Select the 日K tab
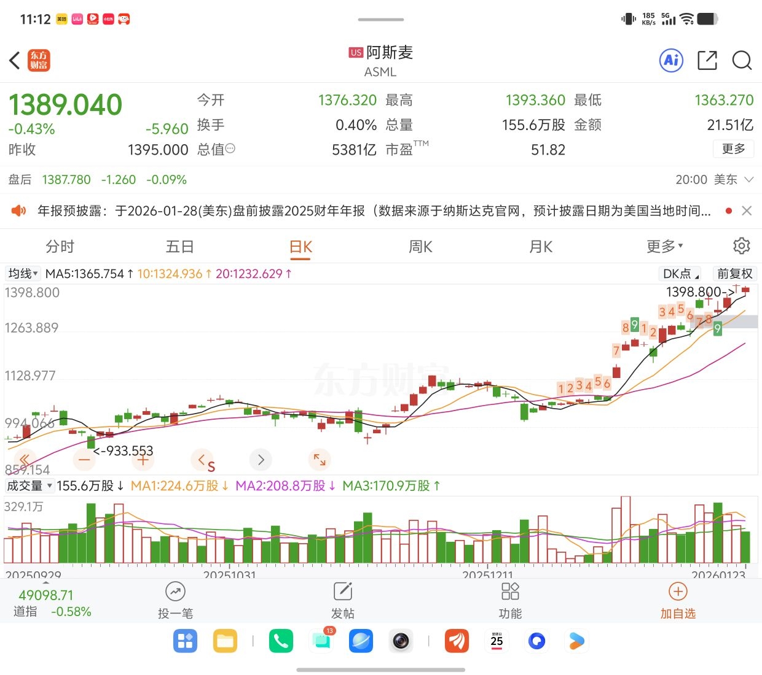Image resolution: width=762 pixels, height=675 pixels. click(300, 247)
